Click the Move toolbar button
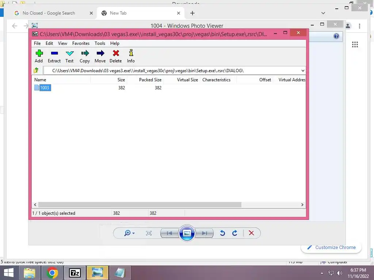This screenshot has width=374, height=280. pos(100,56)
